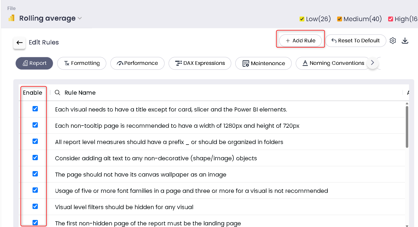Screen dimensions: 418x227
Task: Toggle the alt text rule checkbox
Action: click(x=35, y=158)
